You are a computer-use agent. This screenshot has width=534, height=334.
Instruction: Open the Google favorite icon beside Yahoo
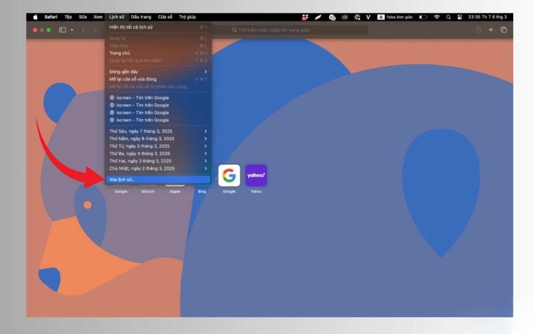pyautogui.click(x=229, y=176)
